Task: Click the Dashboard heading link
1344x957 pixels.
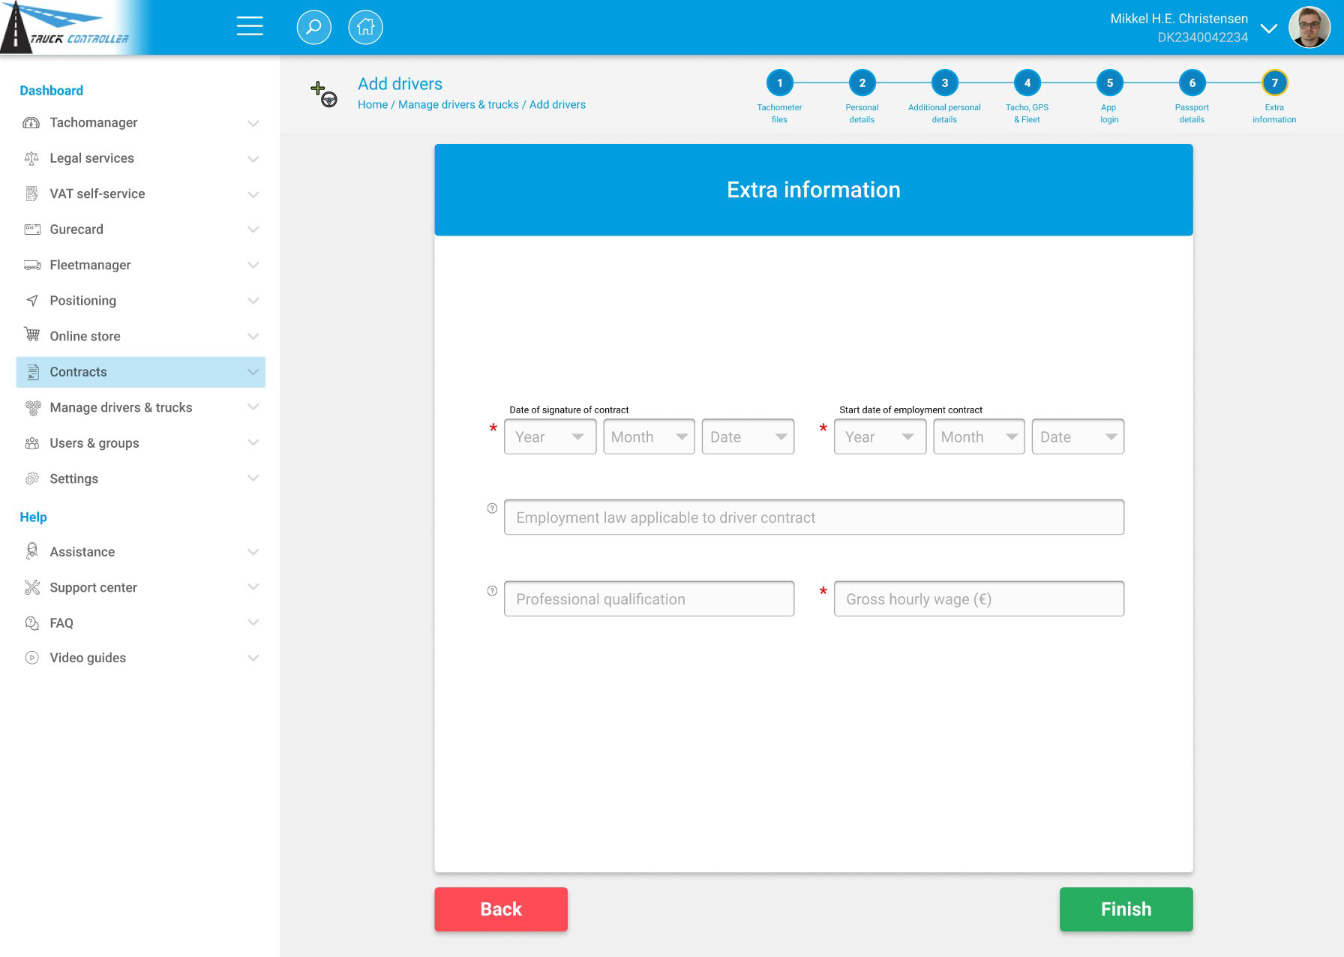Action: [51, 91]
